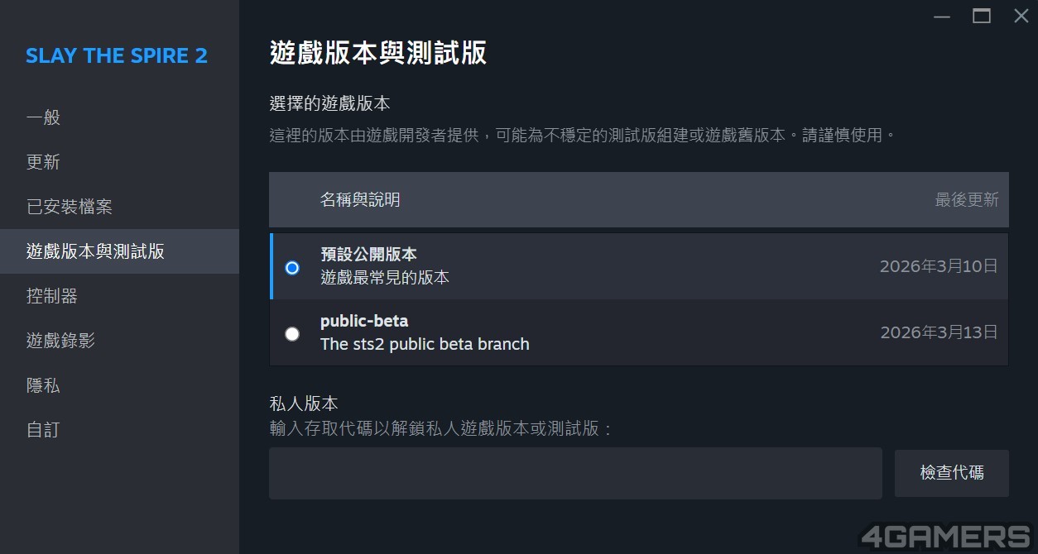This screenshot has height=554, width=1038.
Task: Focus the private version access code field
Action: click(575, 473)
